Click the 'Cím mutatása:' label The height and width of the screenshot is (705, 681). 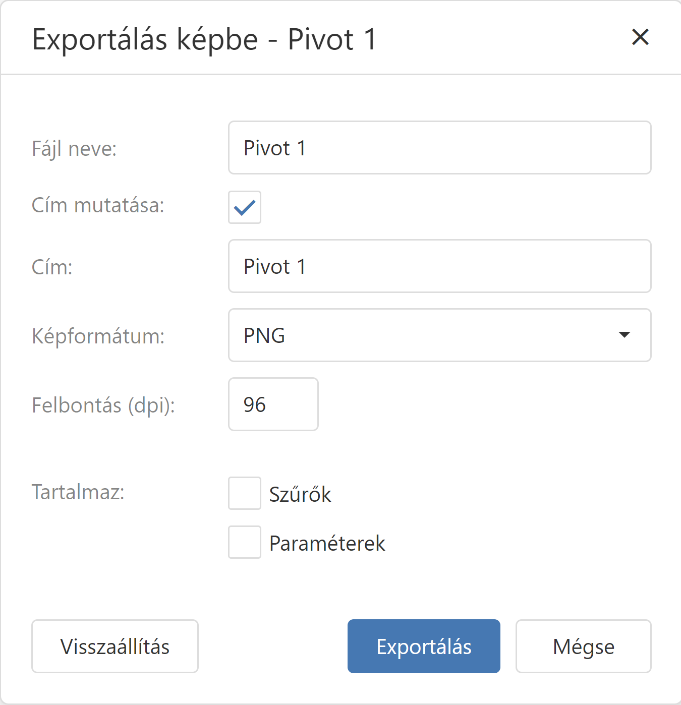coord(98,206)
